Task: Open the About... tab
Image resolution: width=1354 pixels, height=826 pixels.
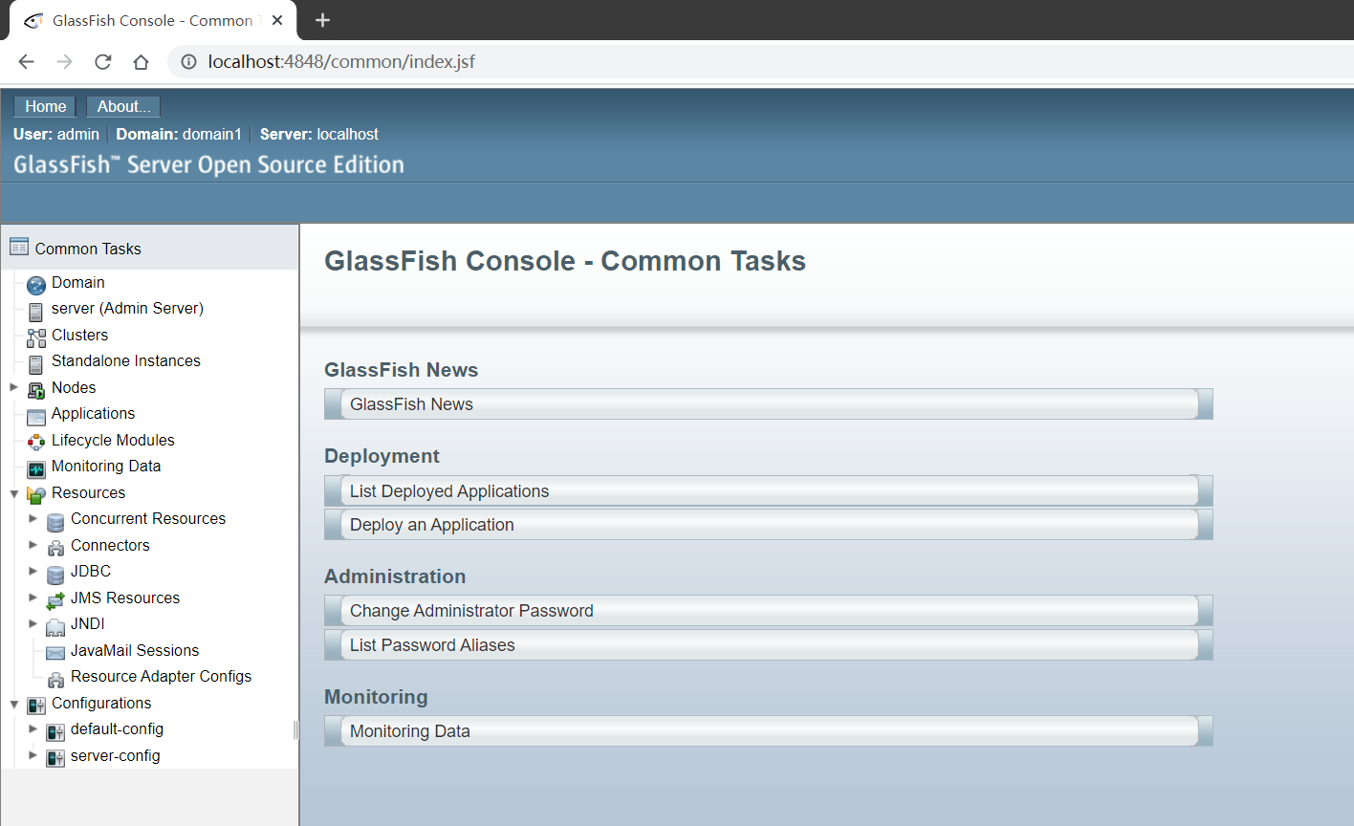Action: tap(123, 106)
